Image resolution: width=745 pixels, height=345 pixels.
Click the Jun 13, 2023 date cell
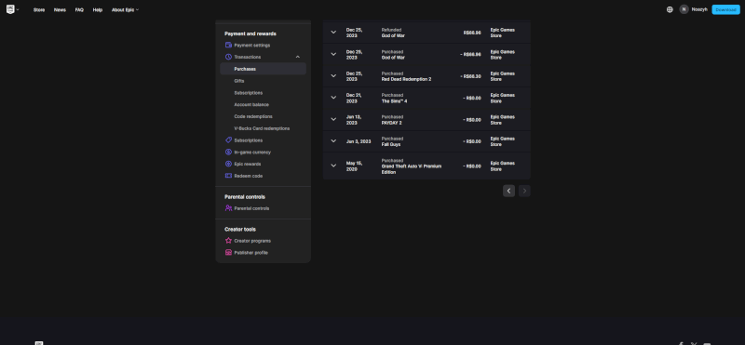(x=354, y=120)
